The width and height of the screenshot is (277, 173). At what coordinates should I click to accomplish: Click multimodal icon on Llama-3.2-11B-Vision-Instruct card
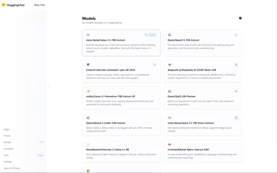point(236,118)
